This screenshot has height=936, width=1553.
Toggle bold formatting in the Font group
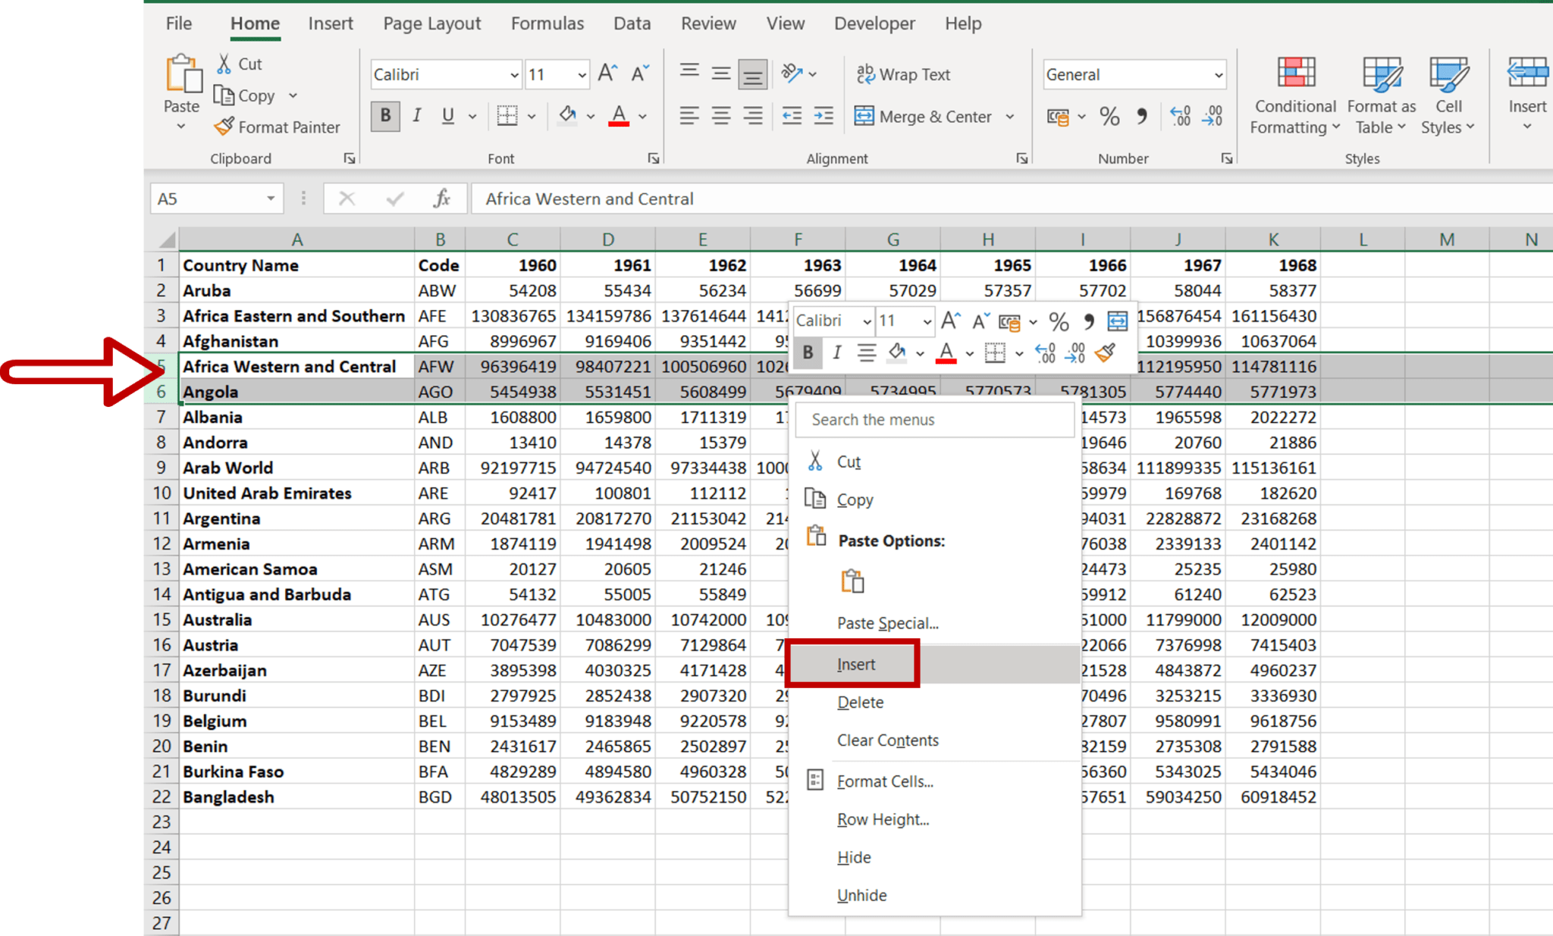[385, 116]
